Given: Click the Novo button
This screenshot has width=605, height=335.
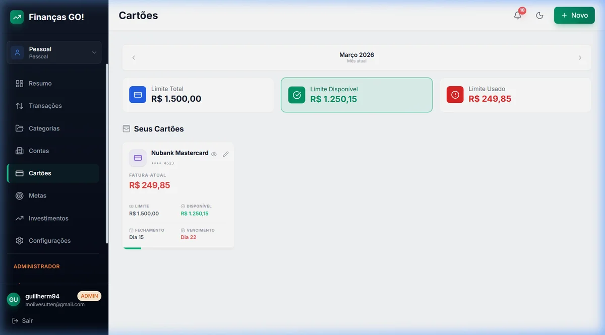Looking at the screenshot, I should click(574, 15).
